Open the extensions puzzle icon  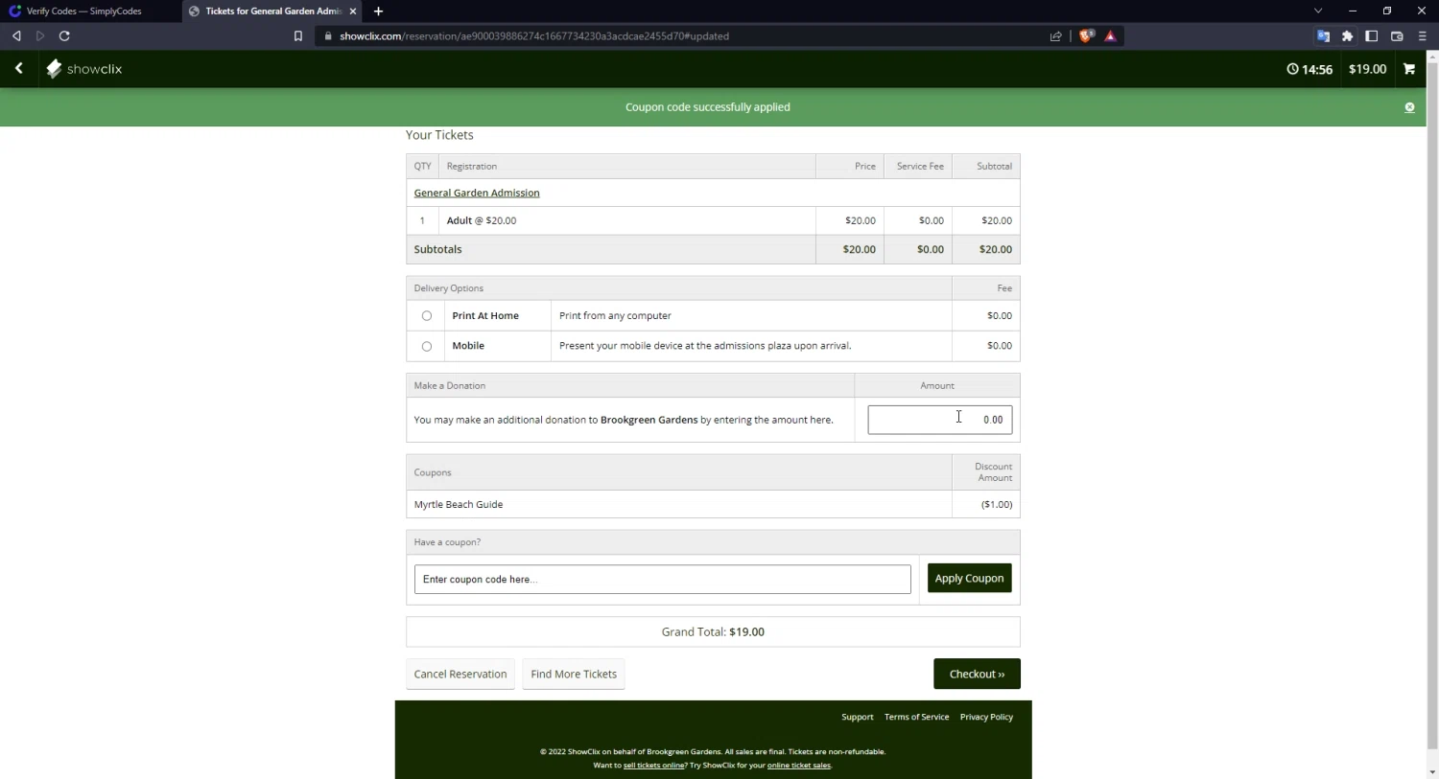[1348, 36]
